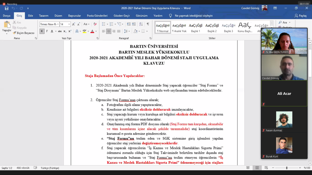
Task: Switch to the Tasarım ribbon tab
Action: pos(44,16)
